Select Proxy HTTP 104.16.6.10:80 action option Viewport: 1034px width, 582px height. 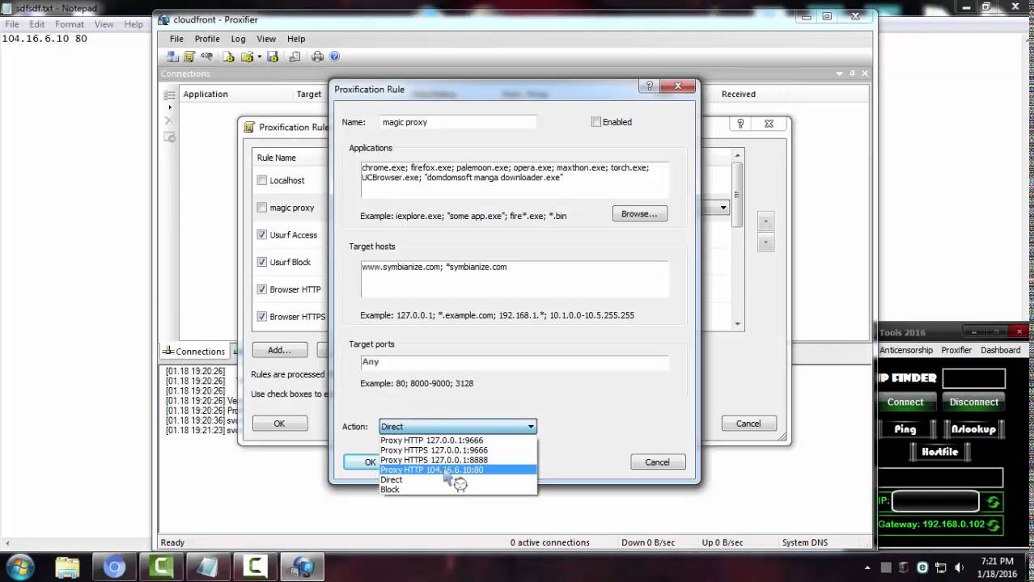(457, 470)
